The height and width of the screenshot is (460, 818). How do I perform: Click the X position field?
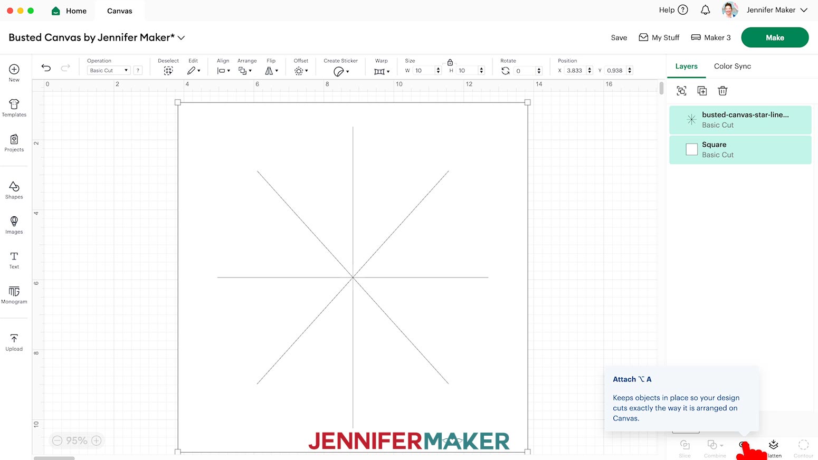click(575, 71)
